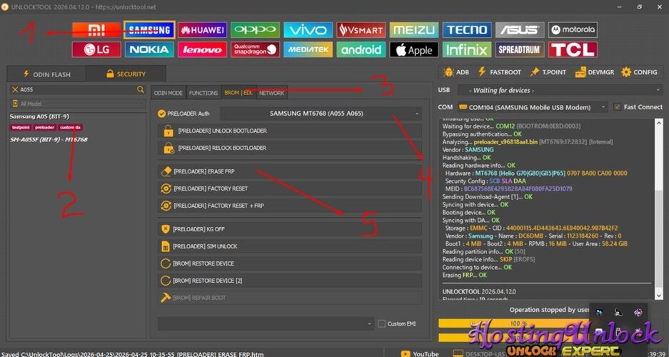Select SM-A055F (BIT-9) - MT6768 entry
The height and width of the screenshot is (357, 669).
pyautogui.click(x=49, y=139)
